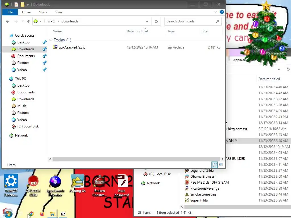Open the Share ribbon tab

click(43, 12)
